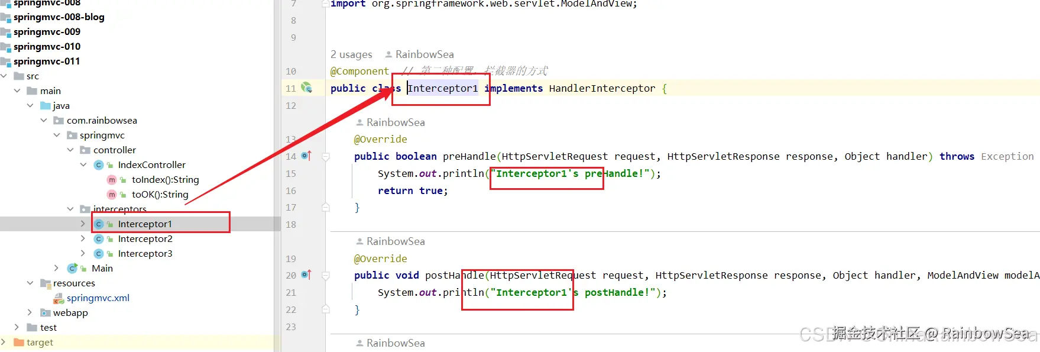Expand the Interceptor2 class node
Viewport: 1040px width, 352px height.
coord(83,239)
